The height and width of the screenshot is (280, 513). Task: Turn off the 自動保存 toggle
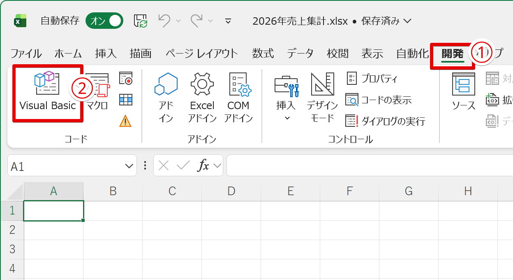point(104,21)
